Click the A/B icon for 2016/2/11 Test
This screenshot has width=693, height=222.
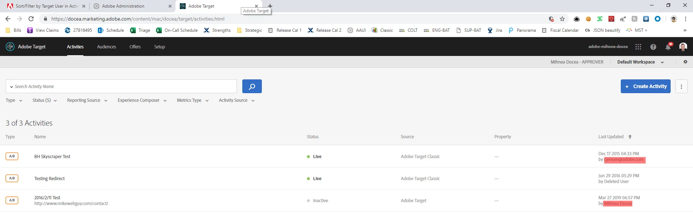click(x=12, y=200)
